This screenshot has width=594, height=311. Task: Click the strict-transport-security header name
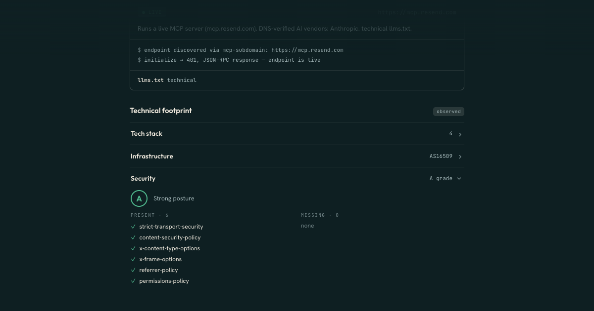(x=171, y=227)
